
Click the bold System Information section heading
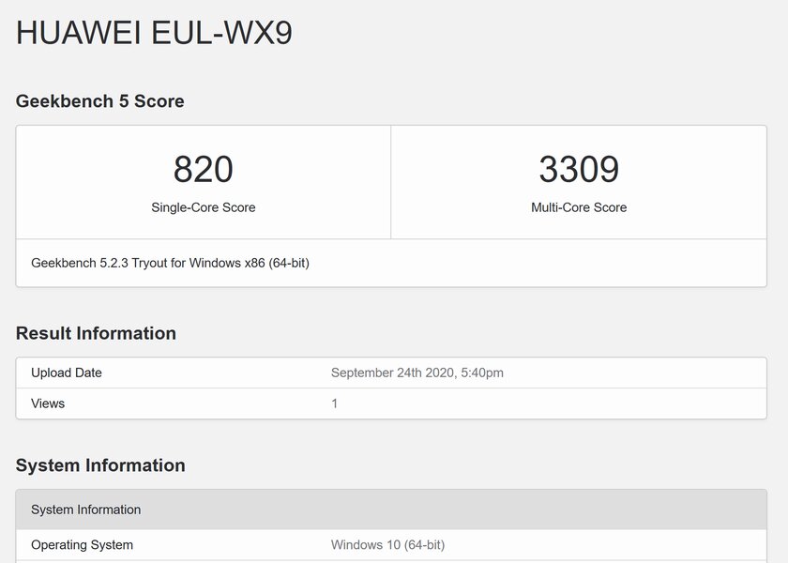pyautogui.click(x=100, y=465)
